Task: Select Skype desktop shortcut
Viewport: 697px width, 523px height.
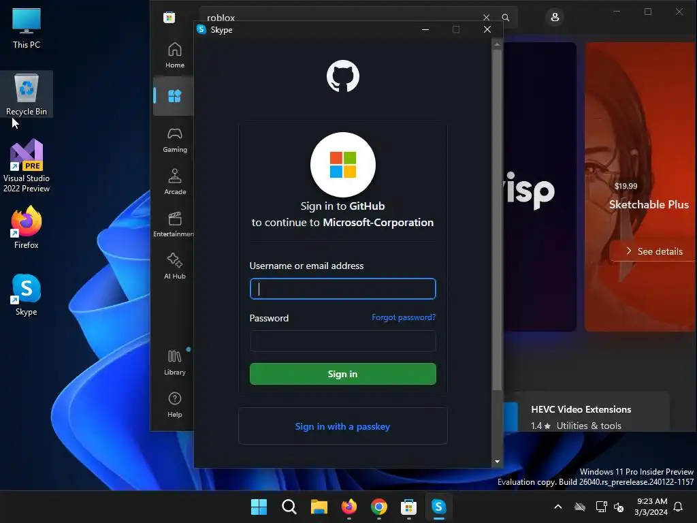Action: point(27,295)
